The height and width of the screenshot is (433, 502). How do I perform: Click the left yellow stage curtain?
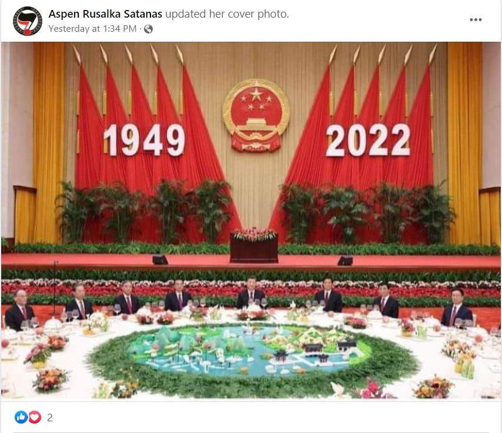click(x=49, y=141)
